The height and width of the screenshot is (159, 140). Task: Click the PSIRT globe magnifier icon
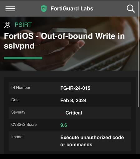click(7, 25)
